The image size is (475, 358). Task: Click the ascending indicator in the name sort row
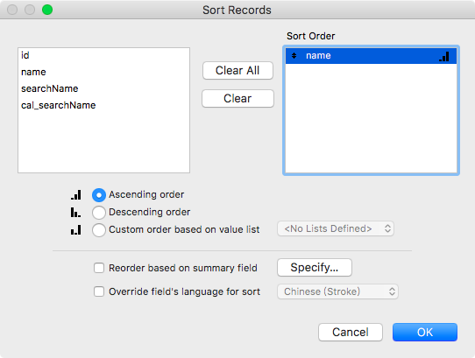coord(444,56)
